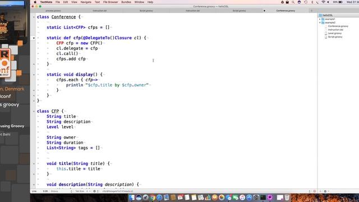Open the symbol list cfp(@DelegateTo()Closure cl)
Viewport: 359px width, 202px height.
pyautogui.click(x=118, y=191)
